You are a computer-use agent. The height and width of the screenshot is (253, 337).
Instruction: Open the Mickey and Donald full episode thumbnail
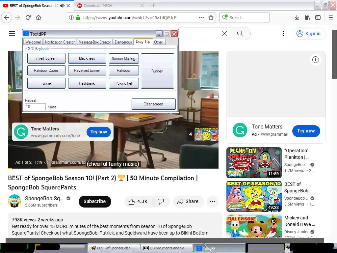pyautogui.click(x=254, y=226)
